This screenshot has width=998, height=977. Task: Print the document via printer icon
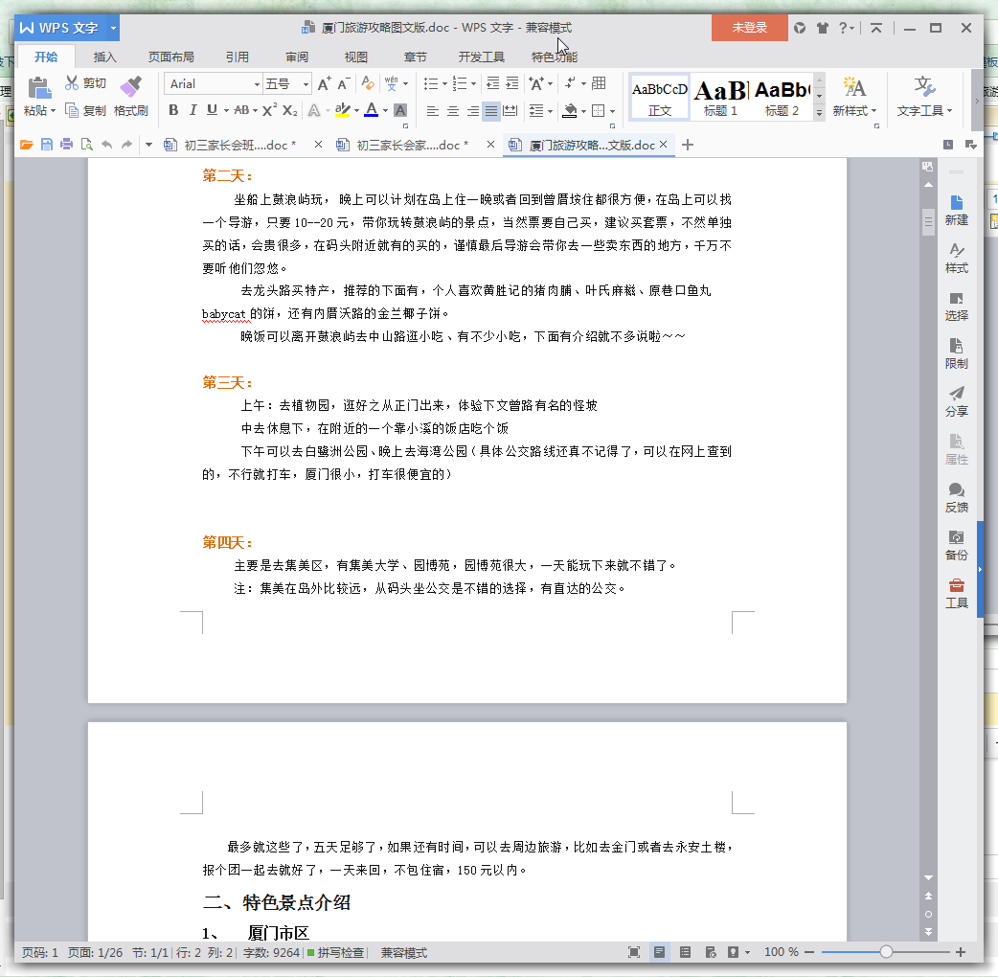point(66,146)
